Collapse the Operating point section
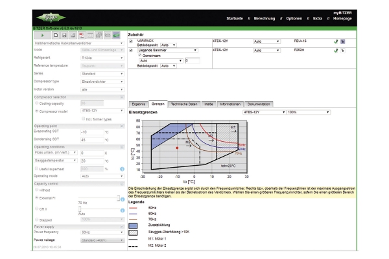The width and height of the screenshot is (389, 259). click(x=122, y=126)
